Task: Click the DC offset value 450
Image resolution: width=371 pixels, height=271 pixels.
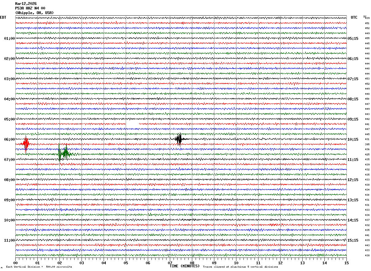Action: pos(367,99)
